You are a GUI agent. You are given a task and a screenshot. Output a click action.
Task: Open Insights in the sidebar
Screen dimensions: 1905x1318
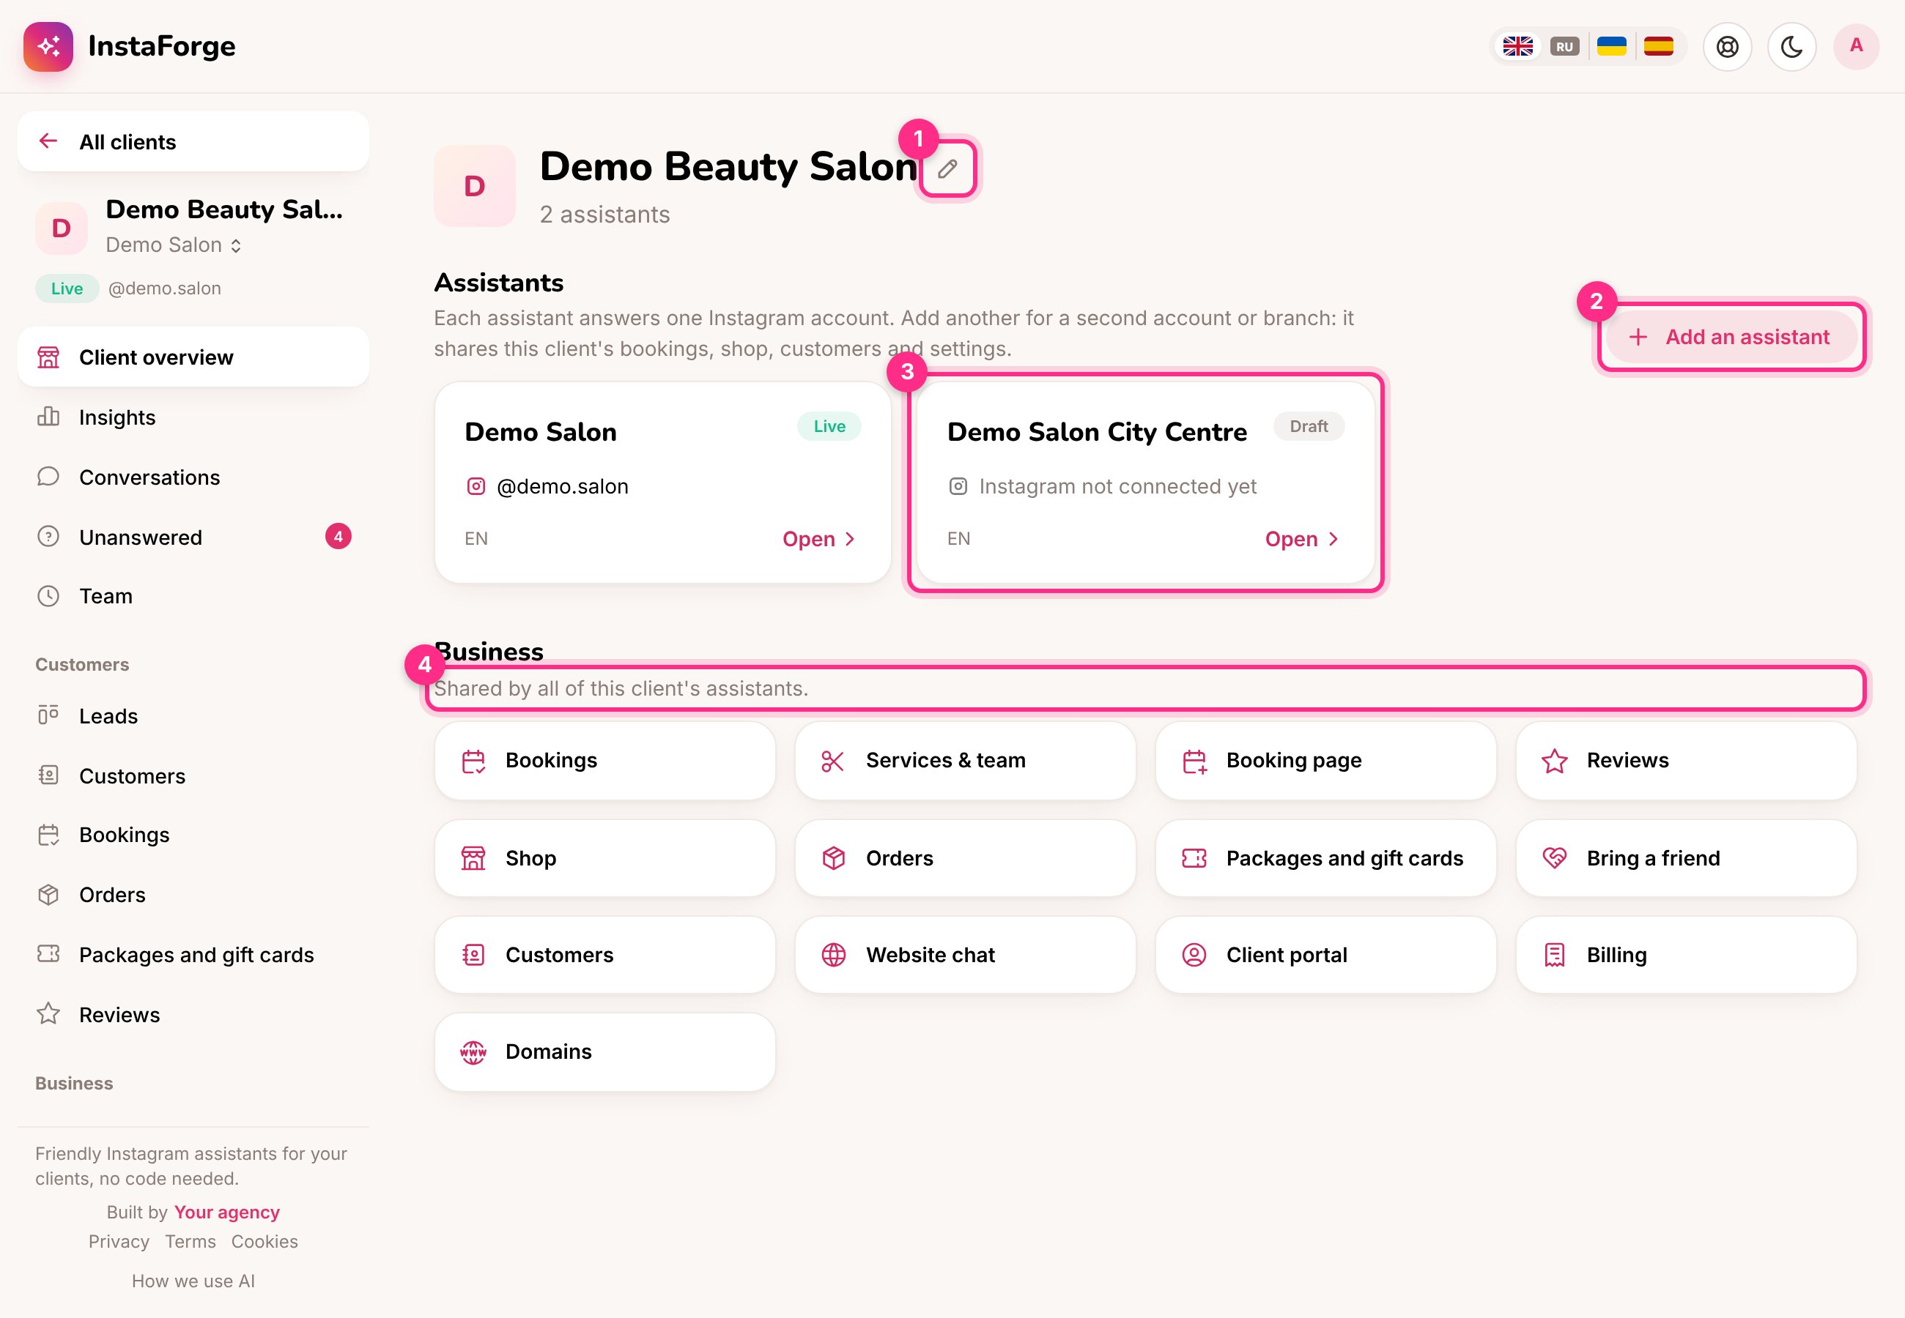193,417
